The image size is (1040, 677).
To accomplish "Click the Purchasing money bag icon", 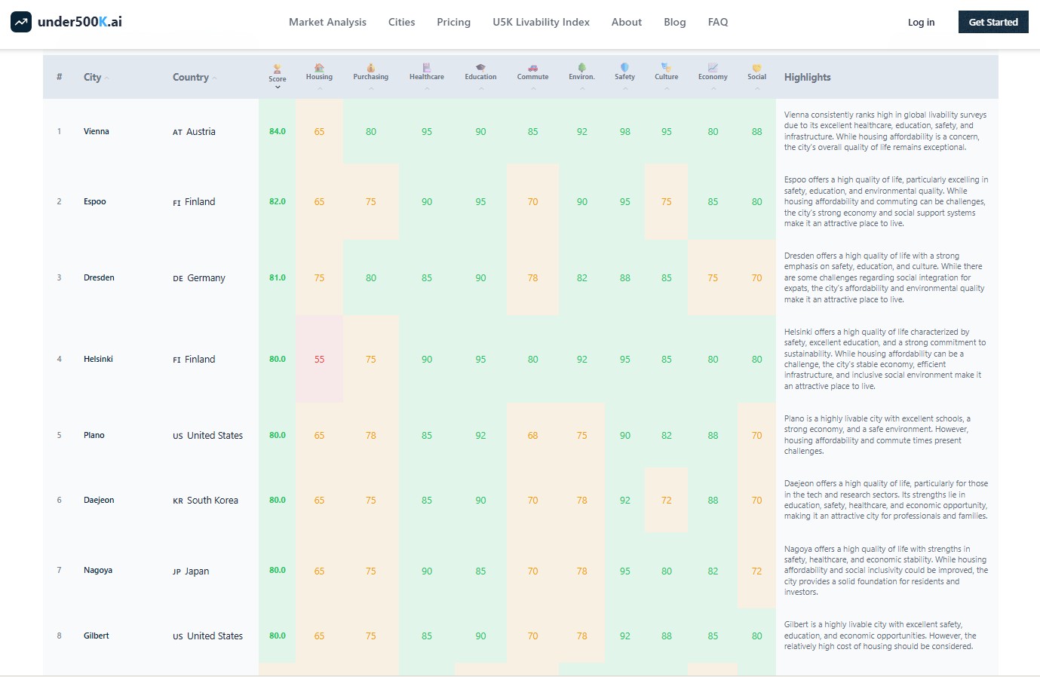I will click(371, 68).
